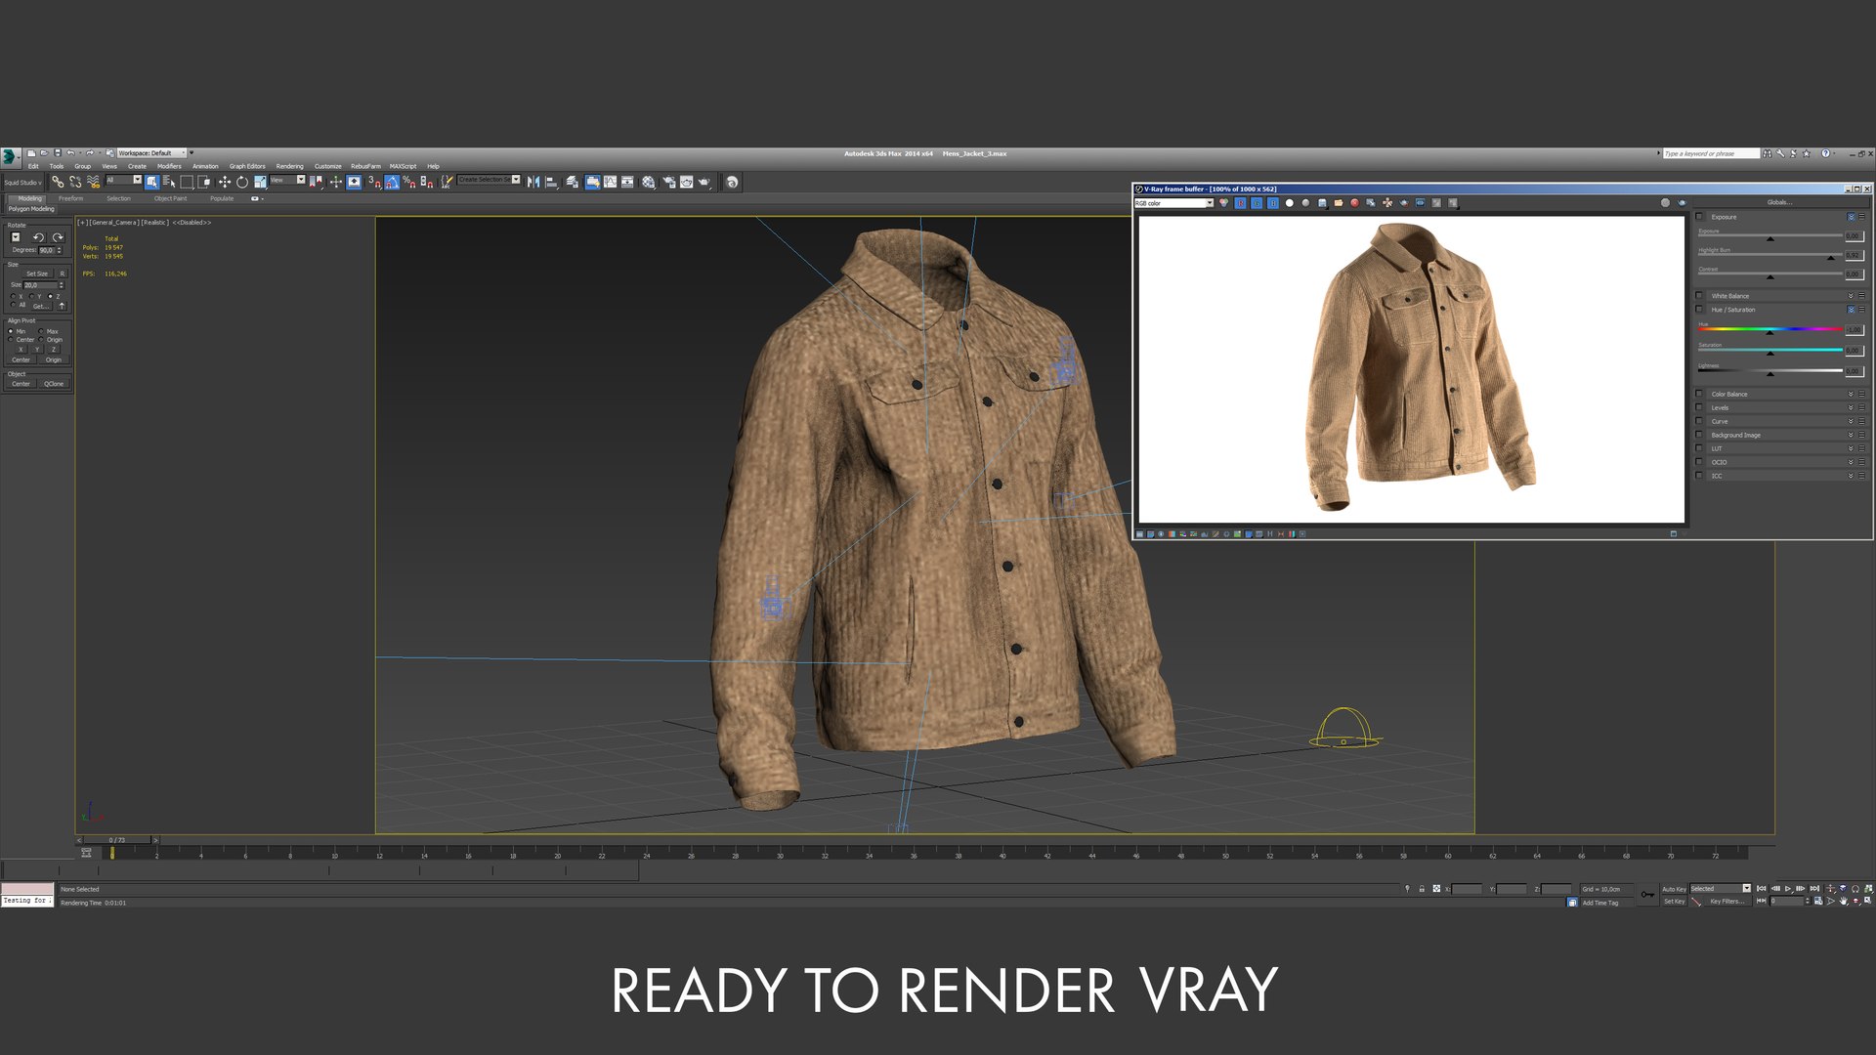The width and height of the screenshot is (1876, 1055).
Task: Click the Bind to Space Warp icon
Action: pyautogui.click(x=93, y=182)
